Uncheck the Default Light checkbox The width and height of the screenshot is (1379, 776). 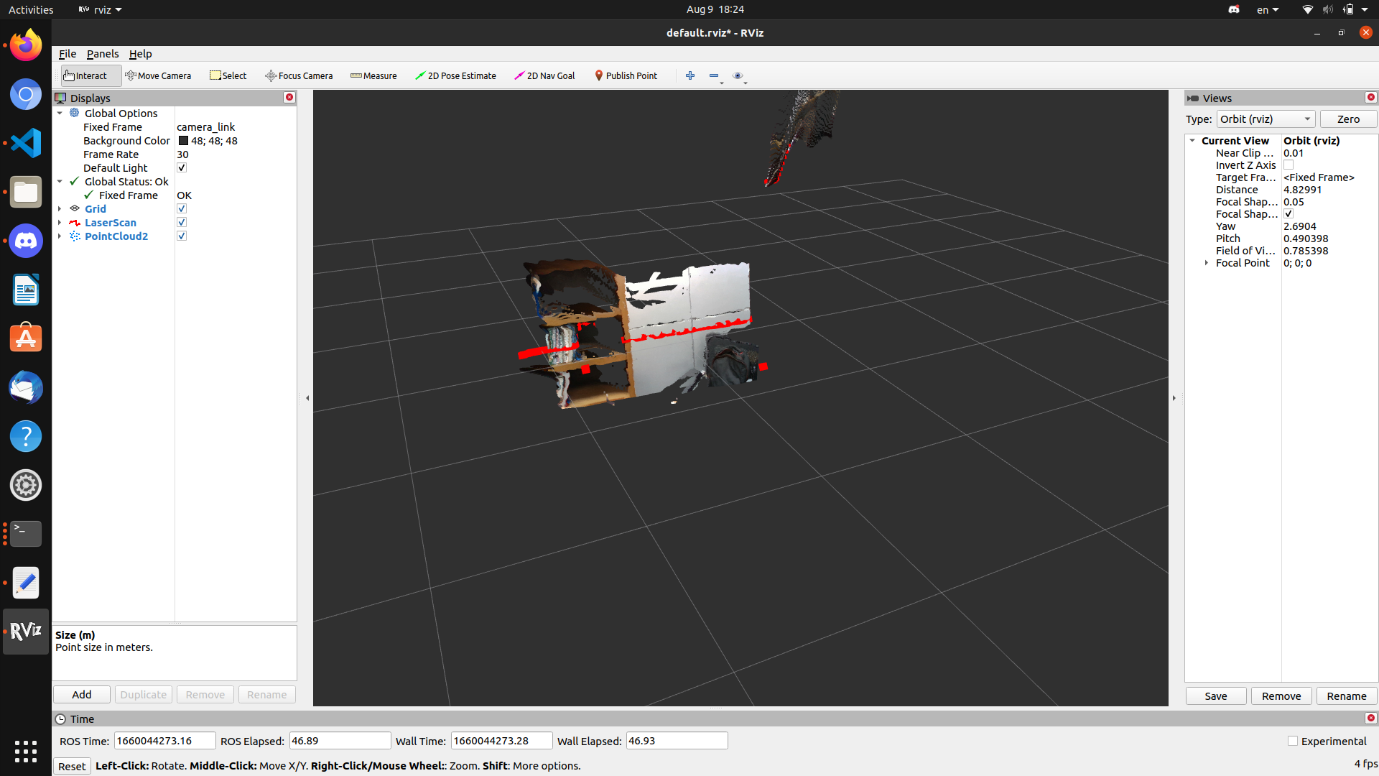(182, 167)
